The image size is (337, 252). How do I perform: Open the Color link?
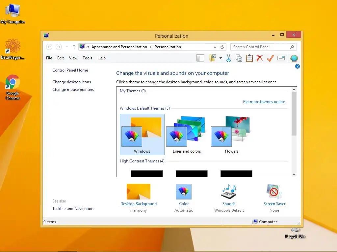pos(184,204)
